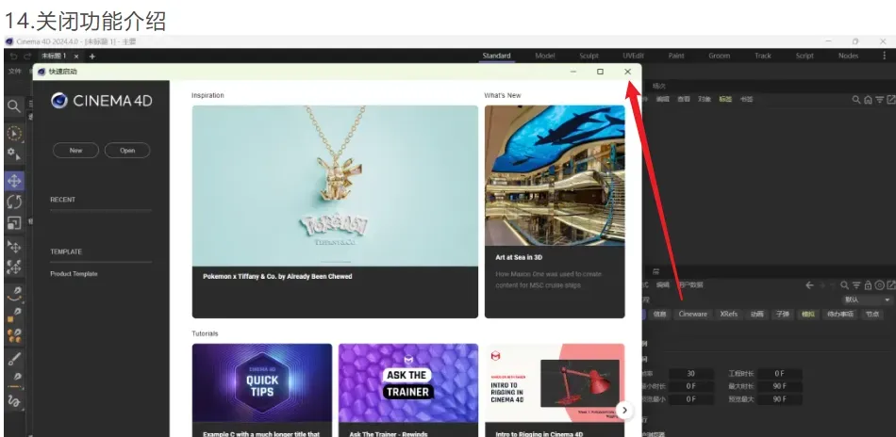
Task: Click the next arrow in Tutorials carousel
Action: tap(624, 410)
